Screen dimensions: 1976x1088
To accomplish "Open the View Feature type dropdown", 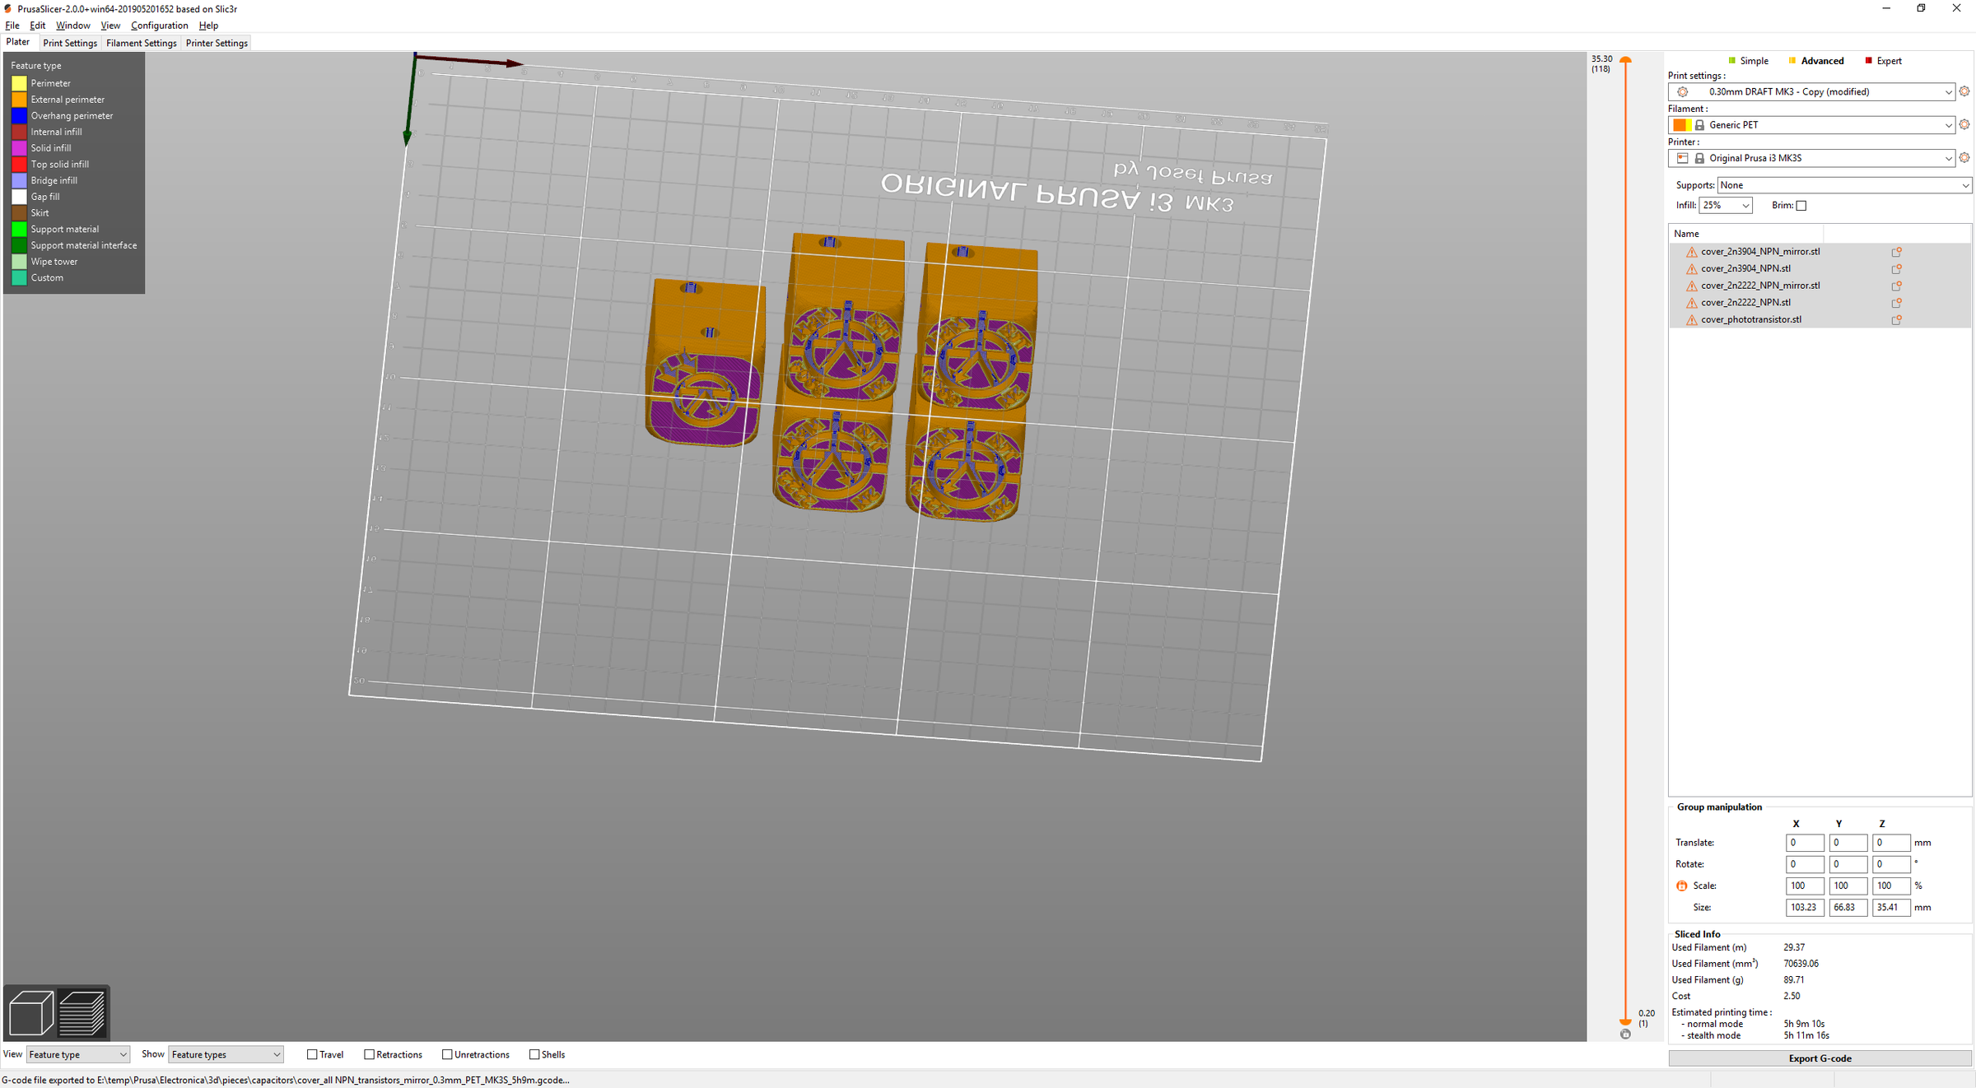I will point(77,1054).
